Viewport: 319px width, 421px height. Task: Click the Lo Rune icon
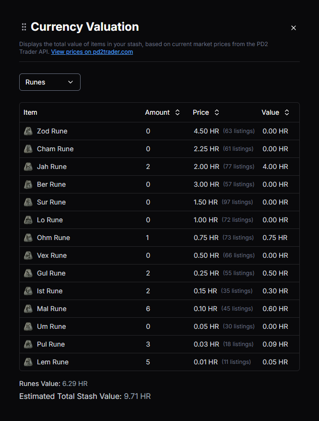coord(28,220)
